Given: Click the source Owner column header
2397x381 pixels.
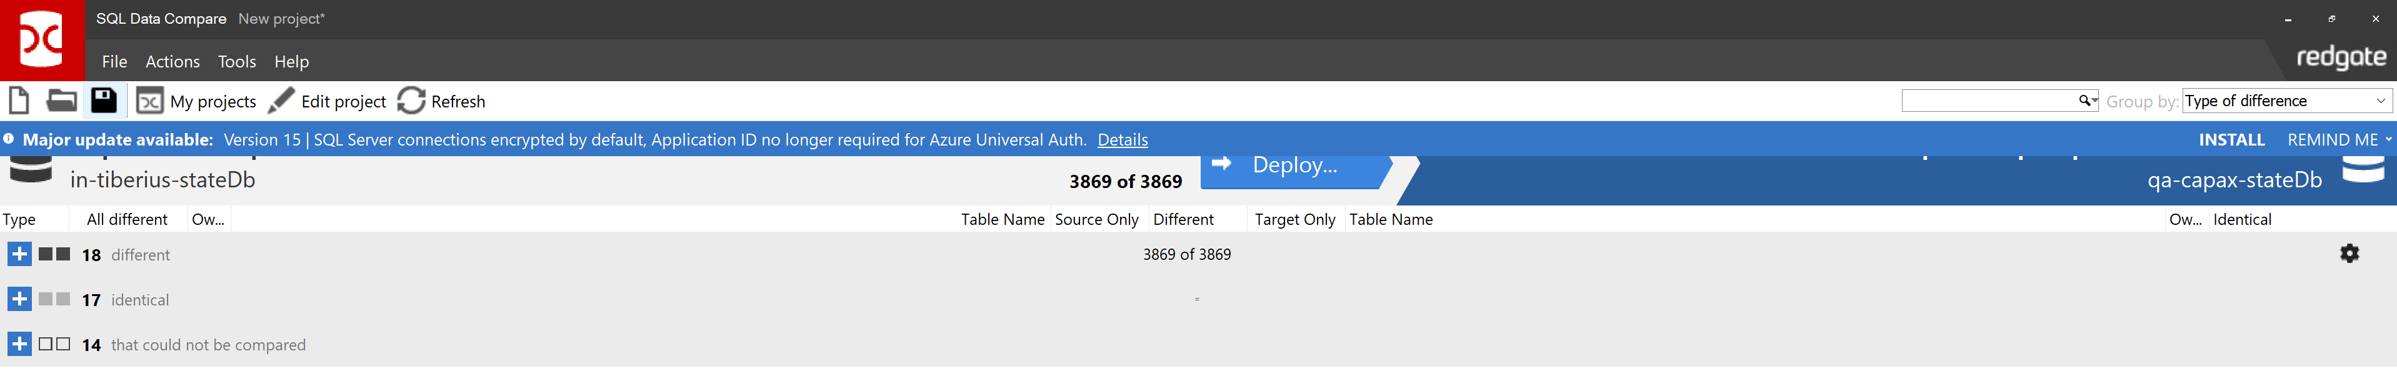Looking at the screenshot, I should pyautogui.click(x=208, y=219).
